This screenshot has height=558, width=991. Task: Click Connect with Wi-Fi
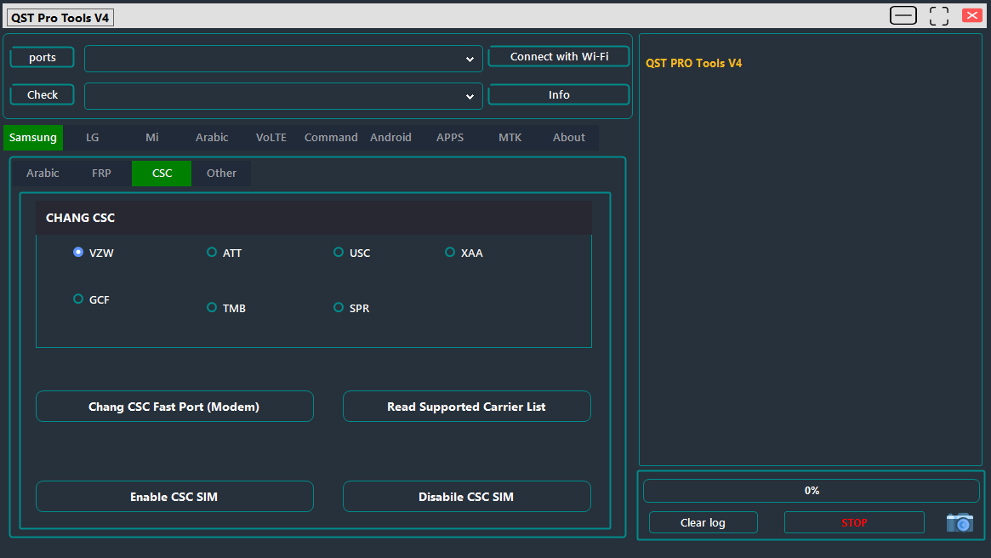pos(558,56)
